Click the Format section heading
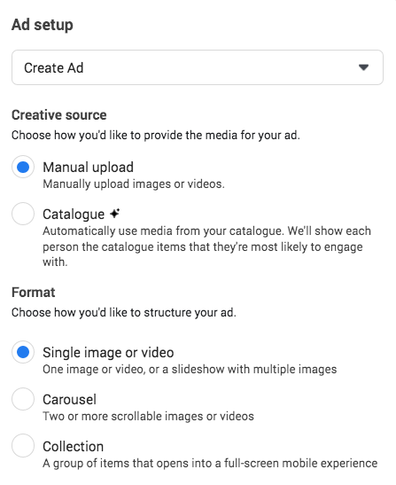 pyautogui.click(x=34, y=293)
